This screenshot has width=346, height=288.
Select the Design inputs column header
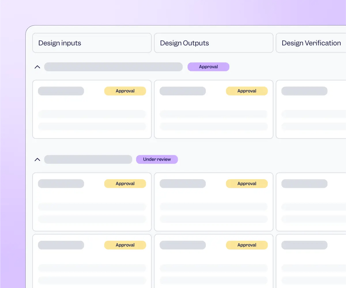(x=92, y=43)
